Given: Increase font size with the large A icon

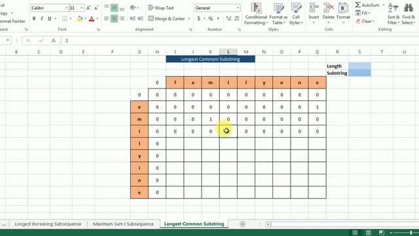Looking at the screenshot, I should tap(88, 8).
